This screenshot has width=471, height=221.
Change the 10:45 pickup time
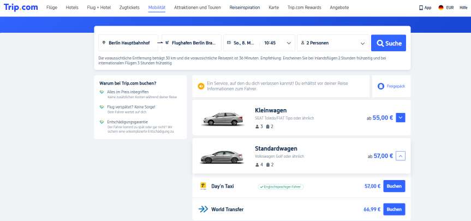pyautogui.click(x=270, y=43)
